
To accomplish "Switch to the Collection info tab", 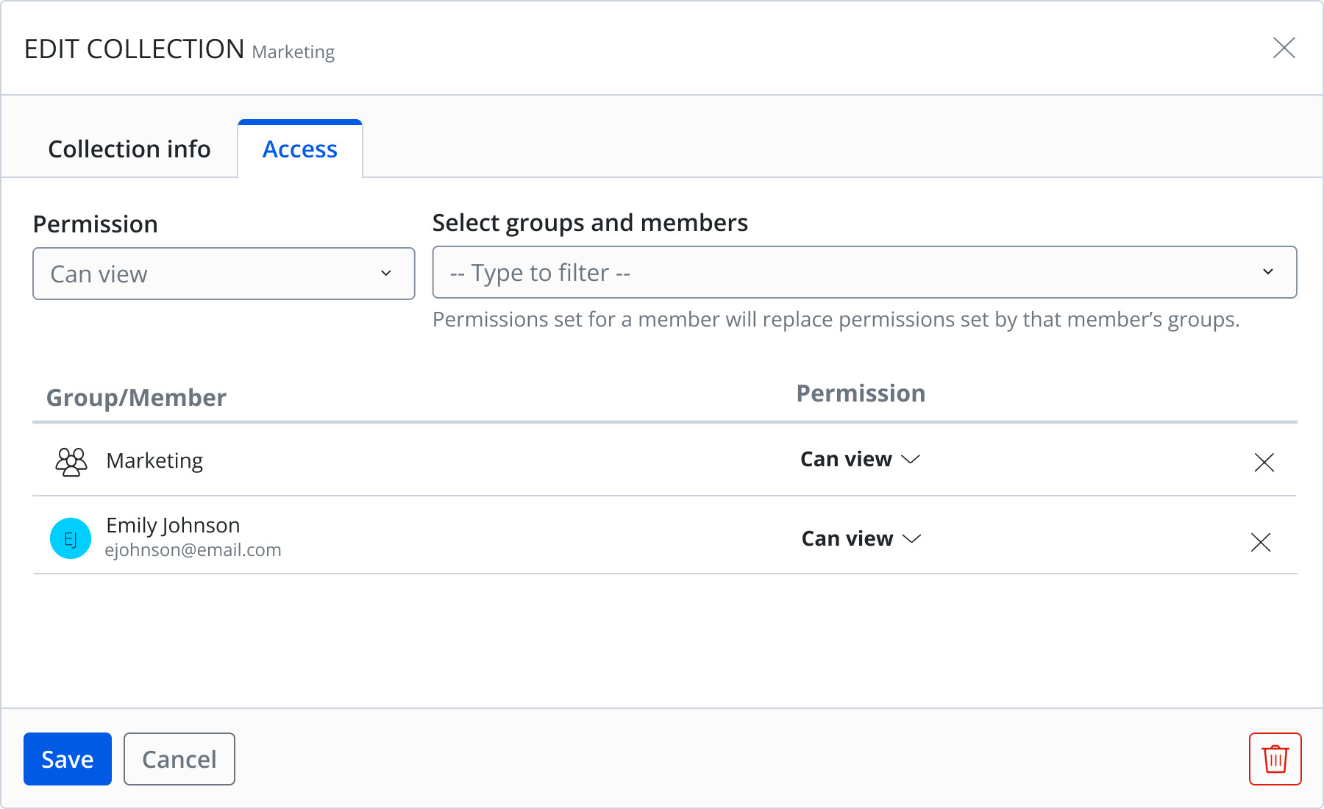I will pyautogui.click(x=129, y=149).
